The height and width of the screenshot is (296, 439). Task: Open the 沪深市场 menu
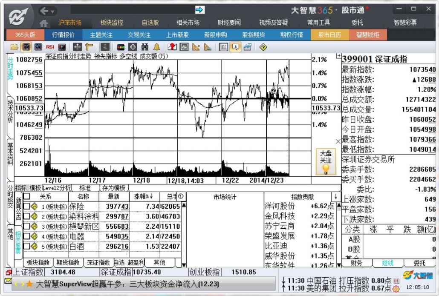tap(70, 23)
